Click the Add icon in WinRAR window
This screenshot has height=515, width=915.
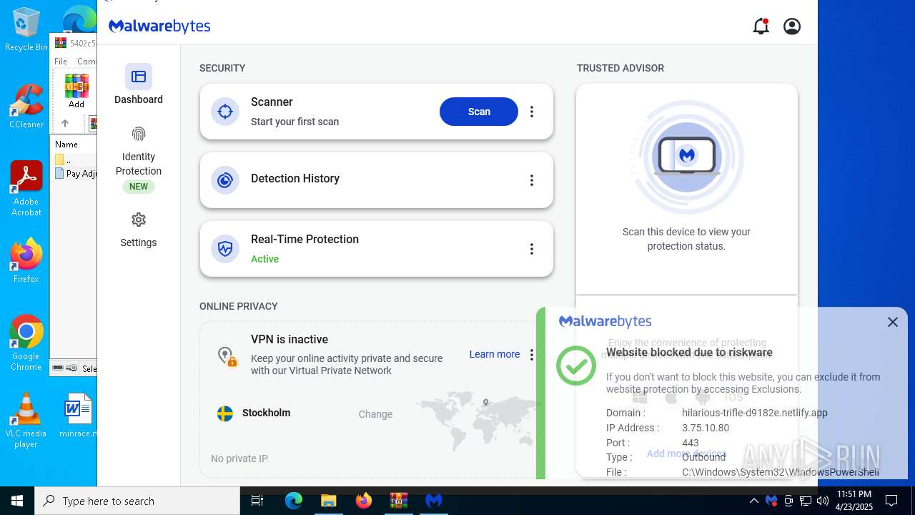pos(76,91)
